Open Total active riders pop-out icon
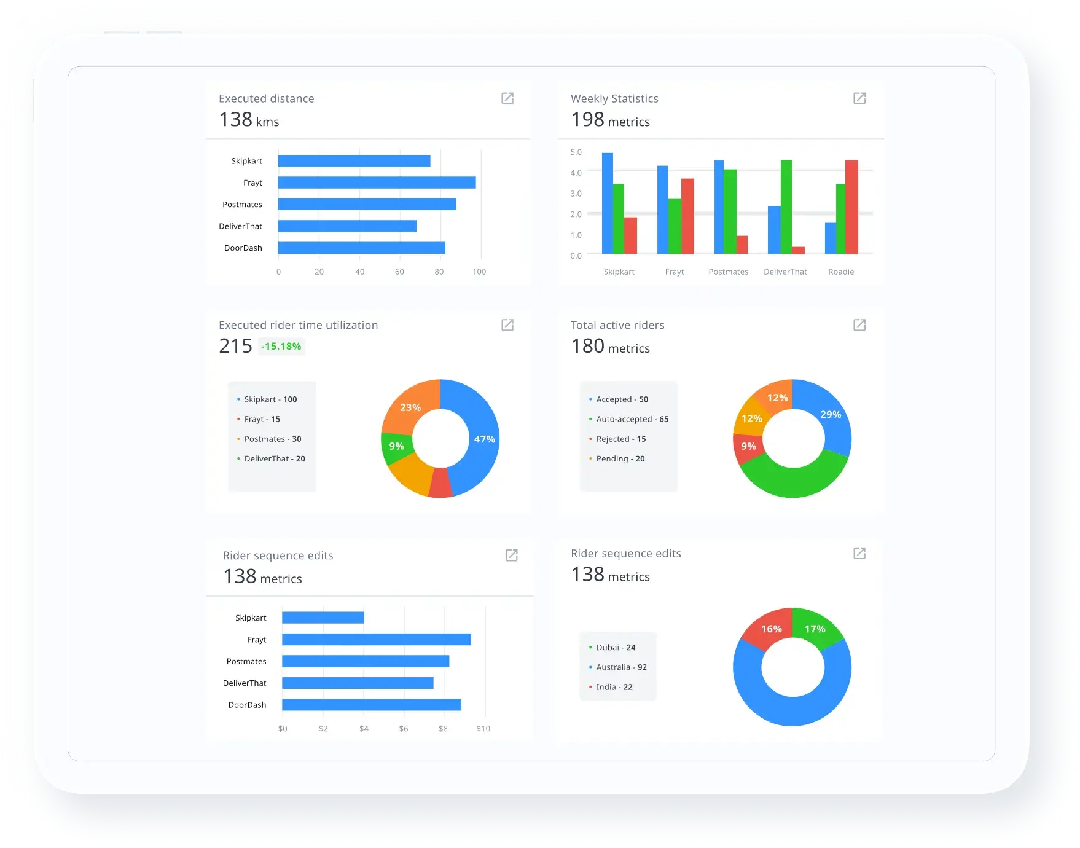Image resolution: width=1080 pixels, height=848 pixels. click(x=859, y=325)
